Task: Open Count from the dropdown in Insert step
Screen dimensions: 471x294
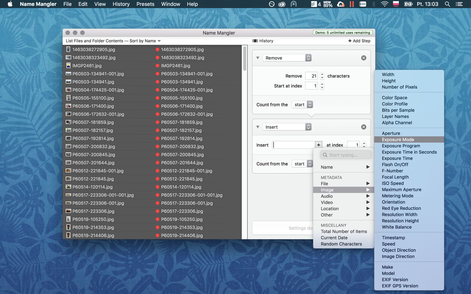Action: 302,164
